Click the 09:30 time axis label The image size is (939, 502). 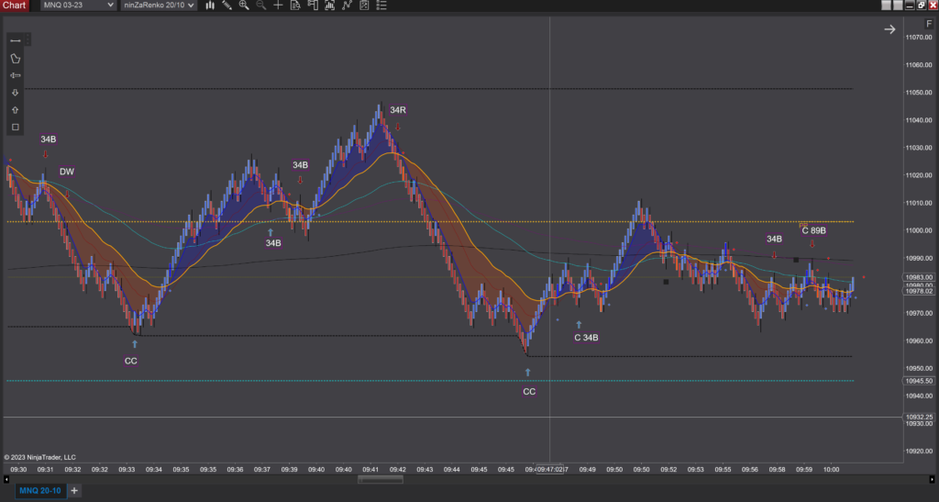pos(18,470)
